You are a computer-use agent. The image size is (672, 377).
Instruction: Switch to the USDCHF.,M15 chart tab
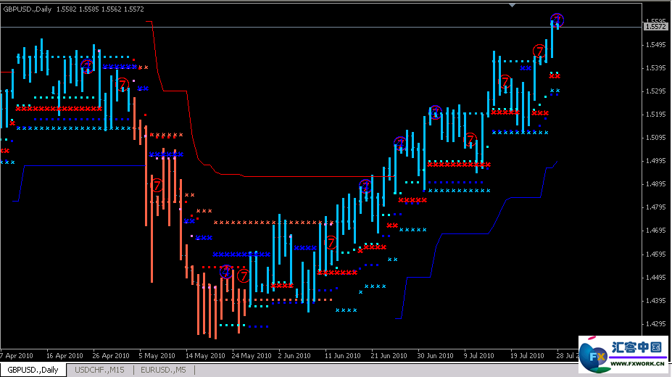coord(100,370)
